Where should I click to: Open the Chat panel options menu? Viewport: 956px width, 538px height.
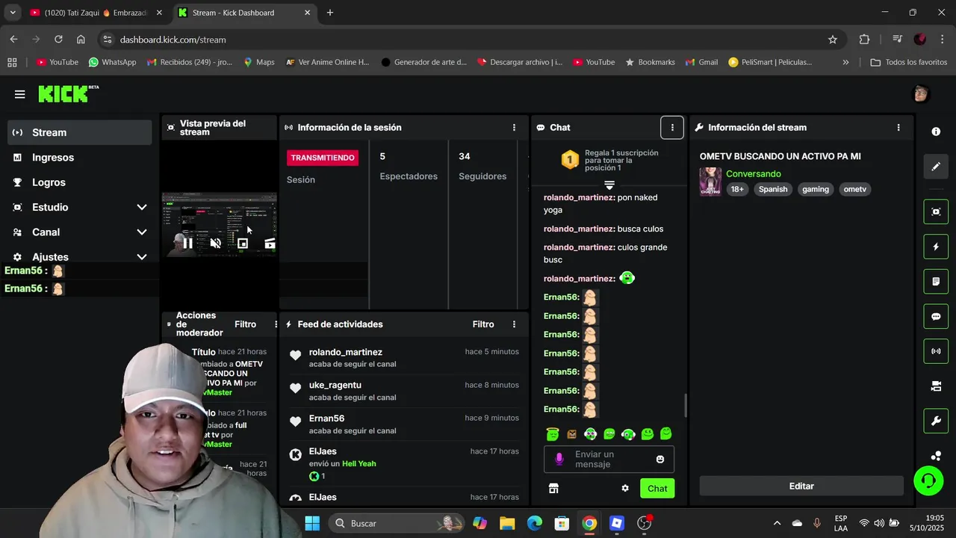click(672, 128)
